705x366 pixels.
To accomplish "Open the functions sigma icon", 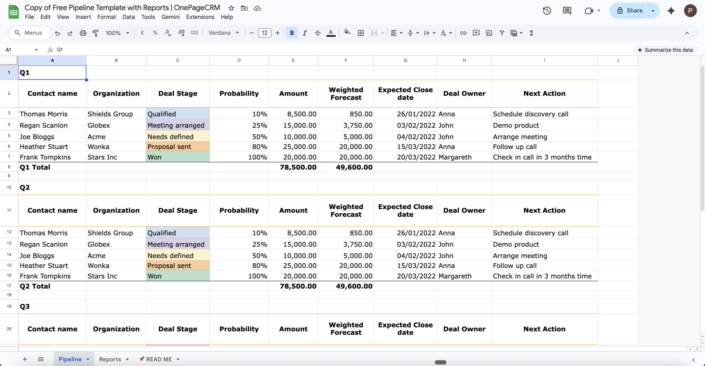I will [x=531, y=33].
